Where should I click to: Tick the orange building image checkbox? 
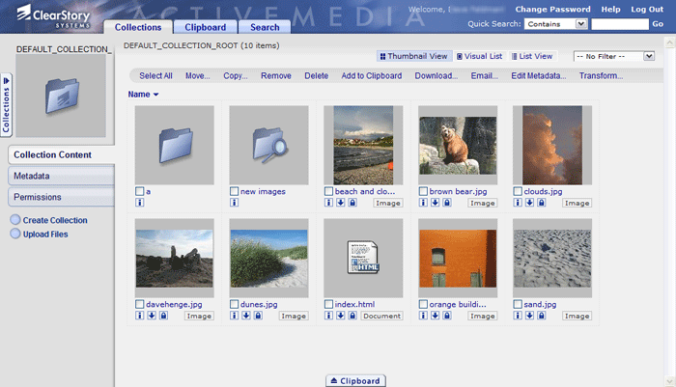pos(423,304)
